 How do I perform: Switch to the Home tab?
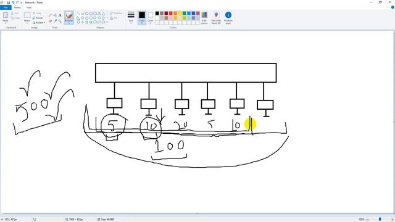point(17,7)
